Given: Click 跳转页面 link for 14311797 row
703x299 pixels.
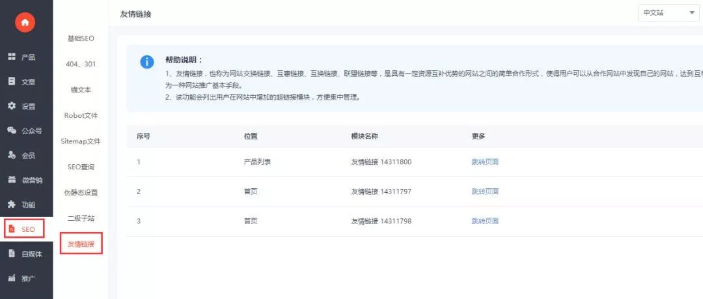Looking at the screenshot, I should (485, 192).
